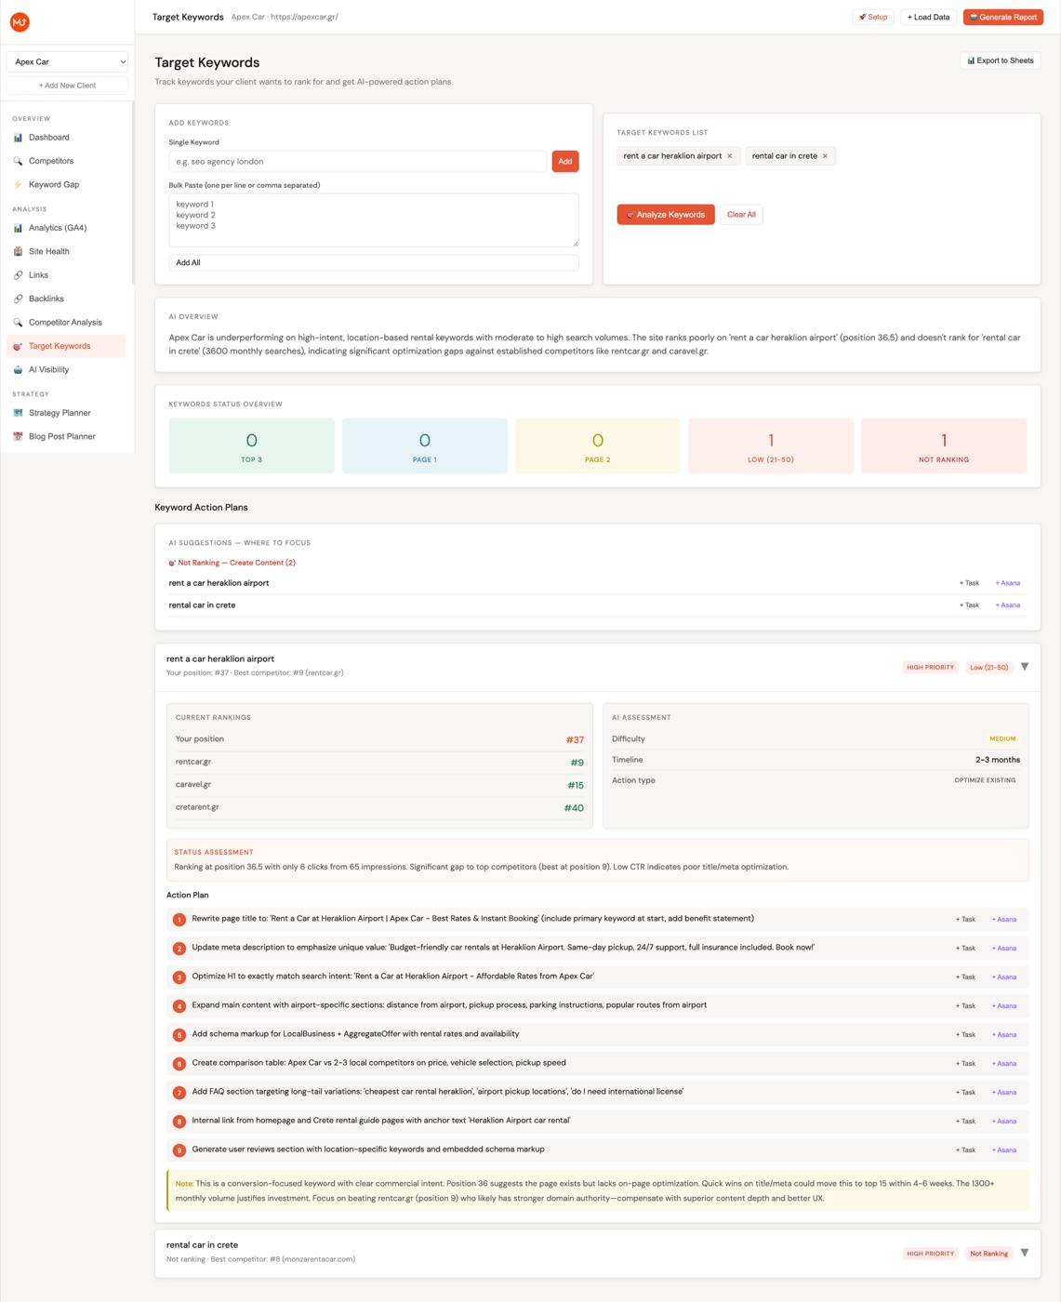The height and width of the screenshot is (1302, 1061).
Task: Open the Apex Car client dropdown
Action: pyautogui.click(x=68, y=61)
